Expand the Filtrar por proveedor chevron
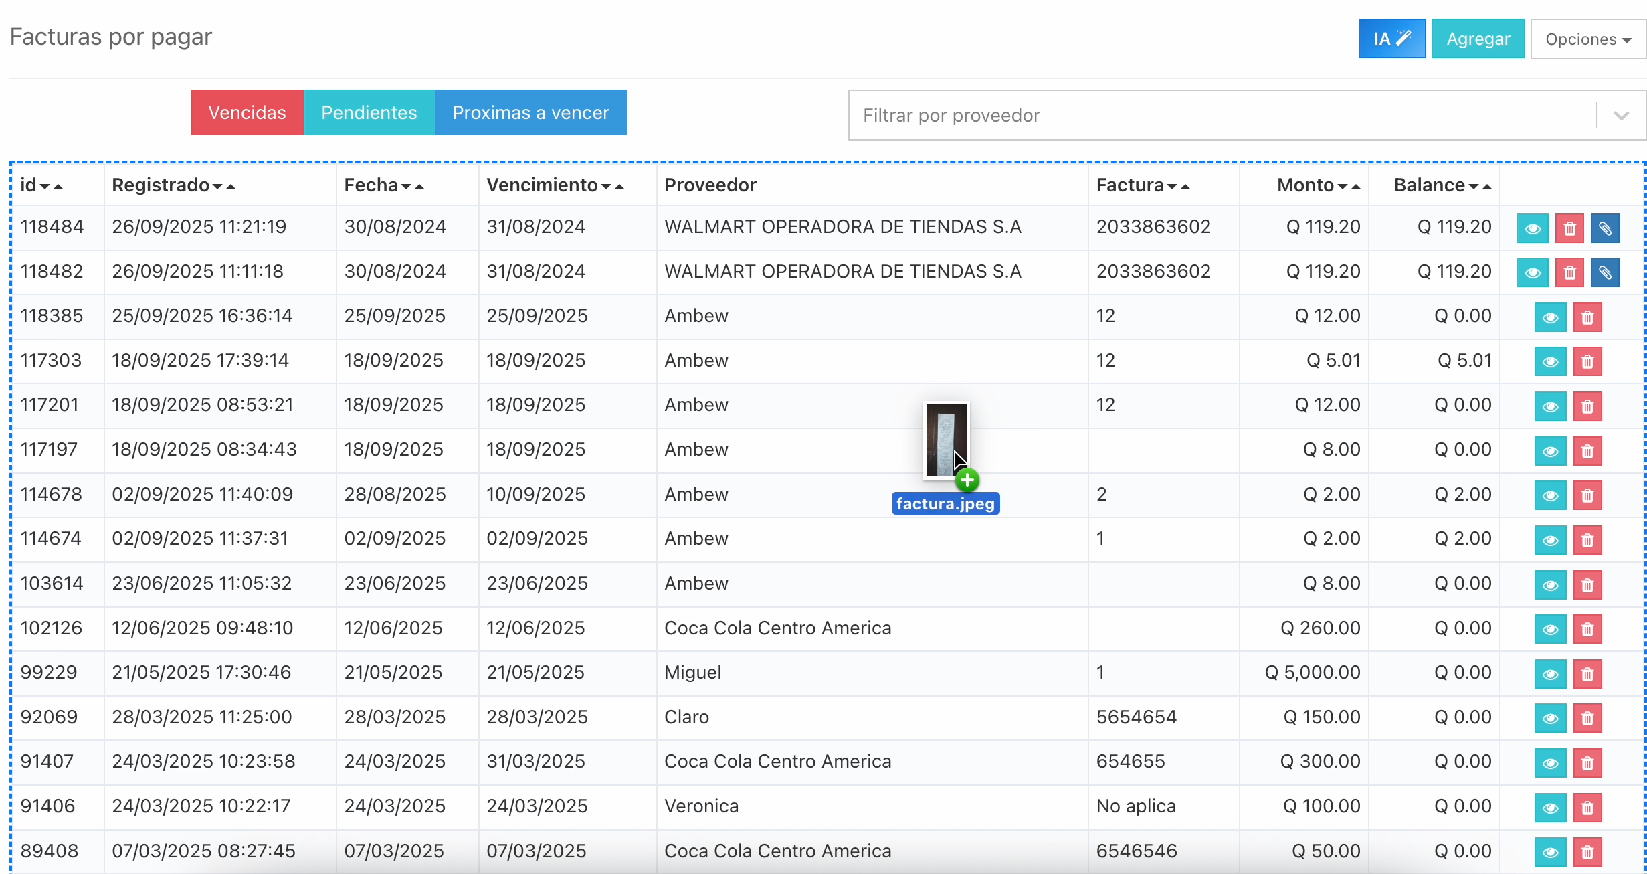Screen dimensions: 1647x874 (x=1621, y=115)
